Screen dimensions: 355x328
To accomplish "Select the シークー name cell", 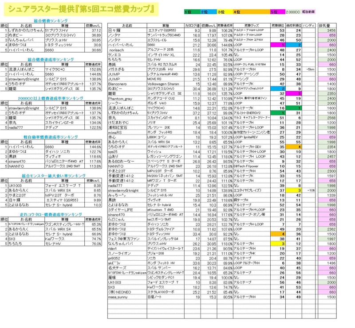I will click(127, 103).
